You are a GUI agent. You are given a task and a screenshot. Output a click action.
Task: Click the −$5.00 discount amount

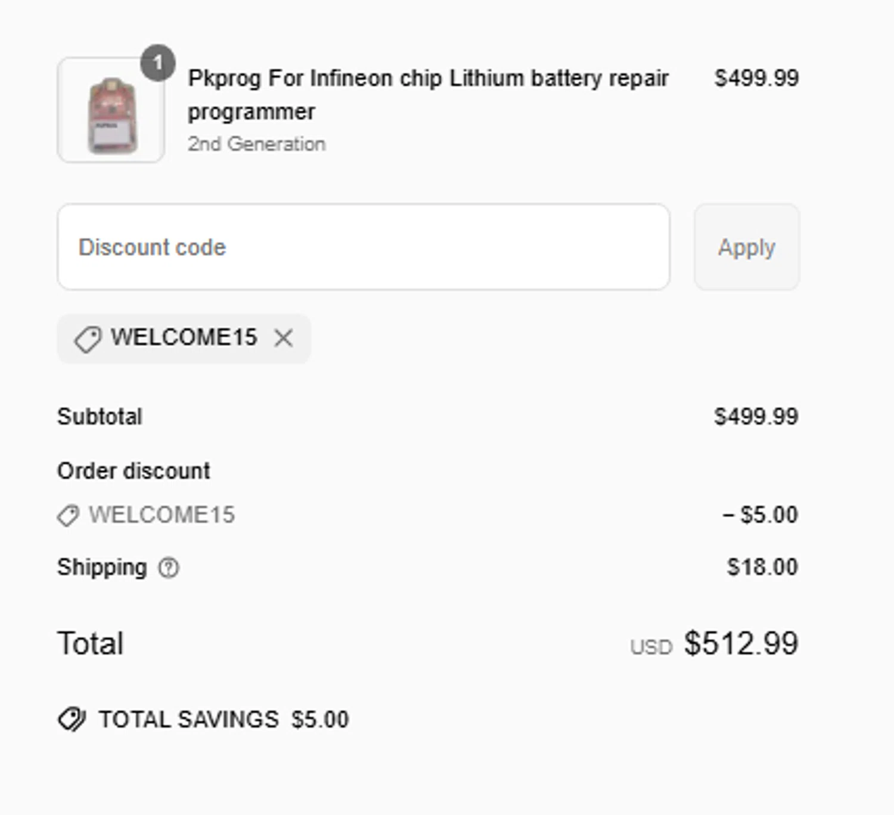[760, 515]
